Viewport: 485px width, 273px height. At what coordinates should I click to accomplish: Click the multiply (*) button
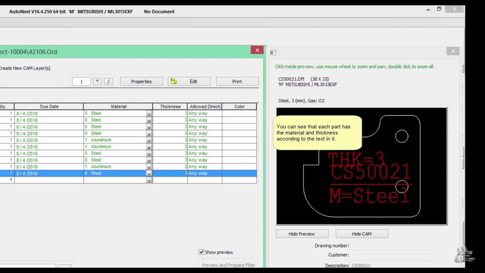point(97,82)
